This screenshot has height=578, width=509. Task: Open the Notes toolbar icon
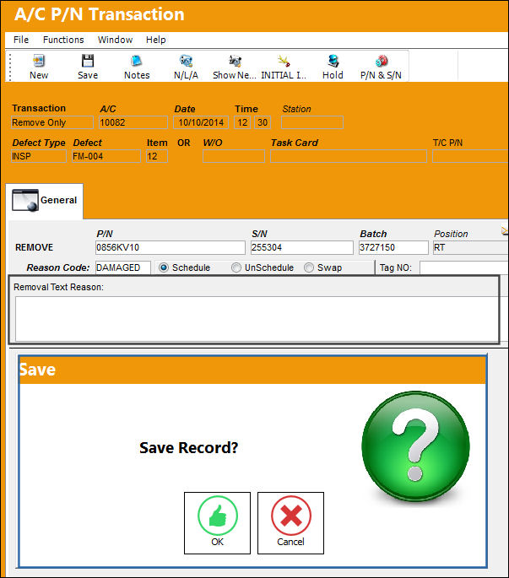pos(137,61)
